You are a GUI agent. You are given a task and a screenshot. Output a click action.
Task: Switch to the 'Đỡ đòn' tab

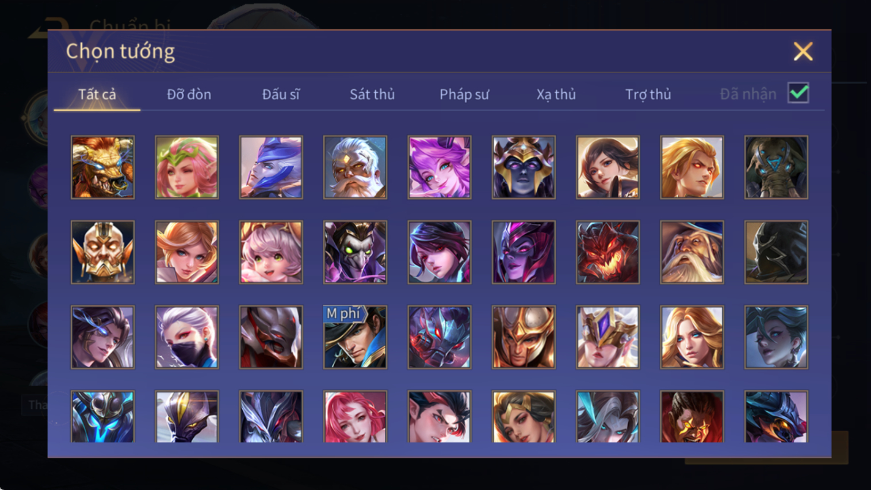click(189, 94)
